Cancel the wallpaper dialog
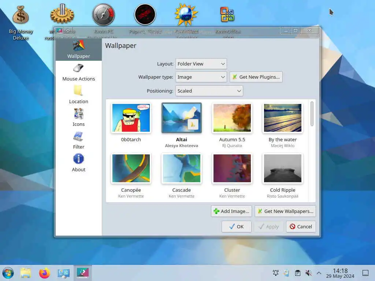Viewport: 375px width, 281px height. coord(301,226)
